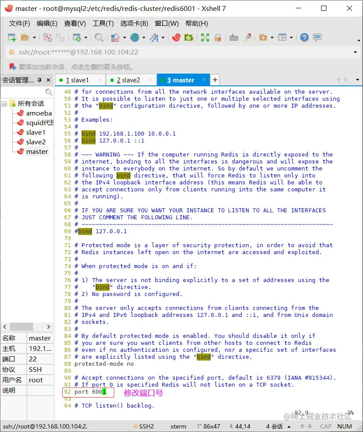Open the 编辑(E) menu
Screen dimensions: 363x432
point(47,24)
